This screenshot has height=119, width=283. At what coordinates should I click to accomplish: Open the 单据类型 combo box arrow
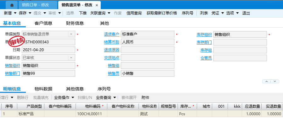tap(71, 34)
